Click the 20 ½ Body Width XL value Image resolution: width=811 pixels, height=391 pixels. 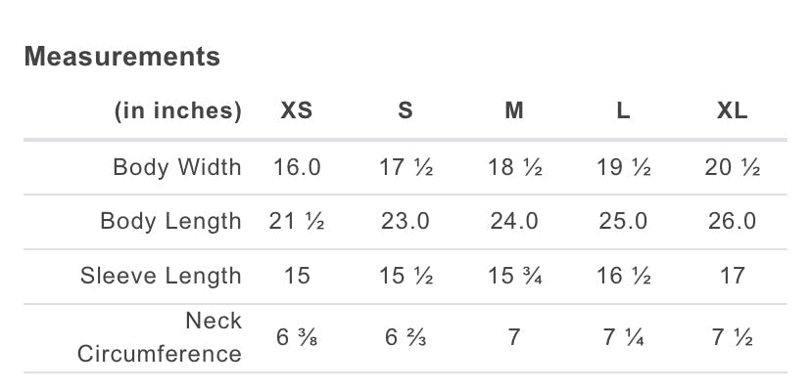click(x=732, y=167)
